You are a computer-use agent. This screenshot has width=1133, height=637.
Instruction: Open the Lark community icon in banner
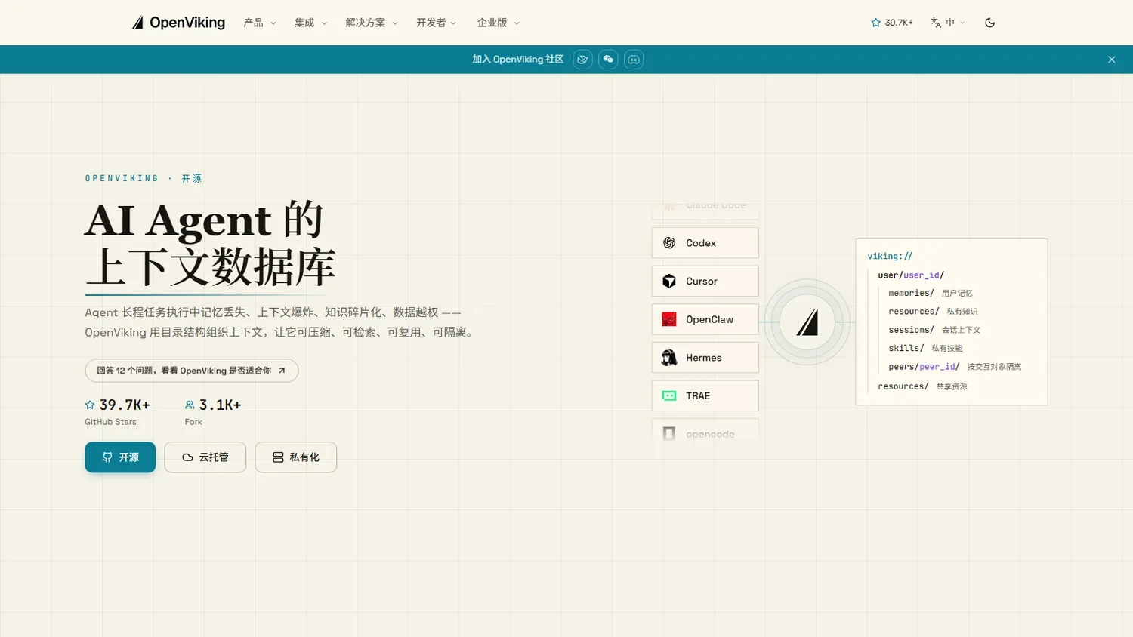582,60
